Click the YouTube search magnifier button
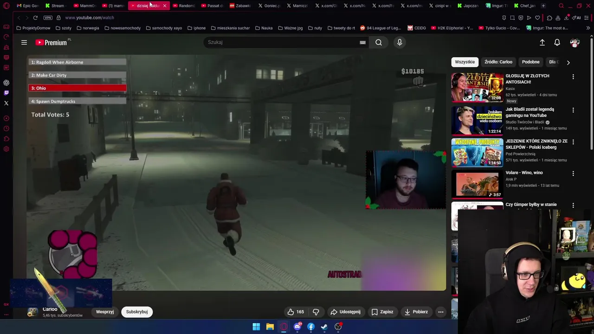This screenshot has width=594, height=334. (x=379, y=42)
